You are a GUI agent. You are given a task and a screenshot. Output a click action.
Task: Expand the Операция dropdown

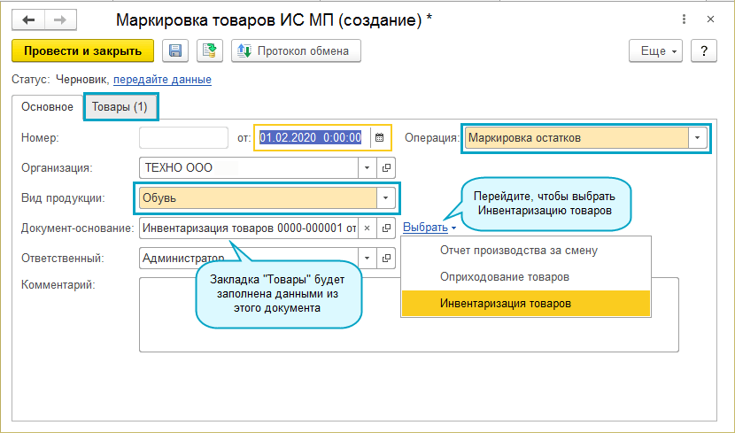[x=699, y=137]
